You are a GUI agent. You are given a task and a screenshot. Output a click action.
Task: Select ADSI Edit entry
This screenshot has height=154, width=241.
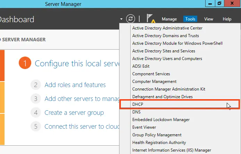click(141, 66)
